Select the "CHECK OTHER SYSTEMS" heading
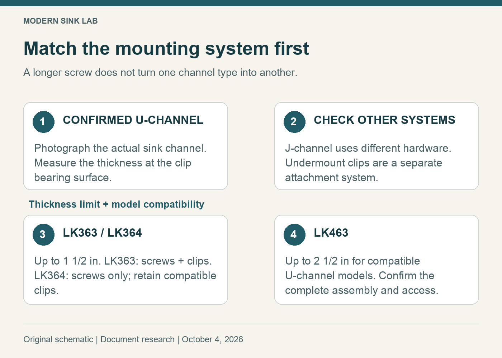The width and height of the screenshot is (502, 358). [x=384, y=120]
